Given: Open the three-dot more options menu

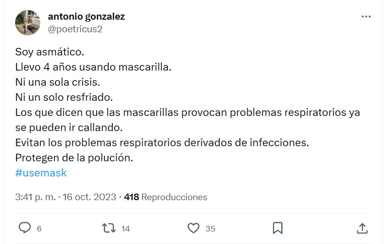Looking at the screenshot, I should point(366,17).
